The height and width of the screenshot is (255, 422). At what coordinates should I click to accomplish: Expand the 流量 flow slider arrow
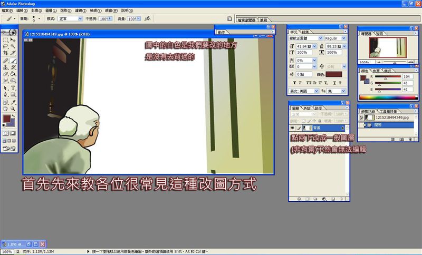pos(139,18)
